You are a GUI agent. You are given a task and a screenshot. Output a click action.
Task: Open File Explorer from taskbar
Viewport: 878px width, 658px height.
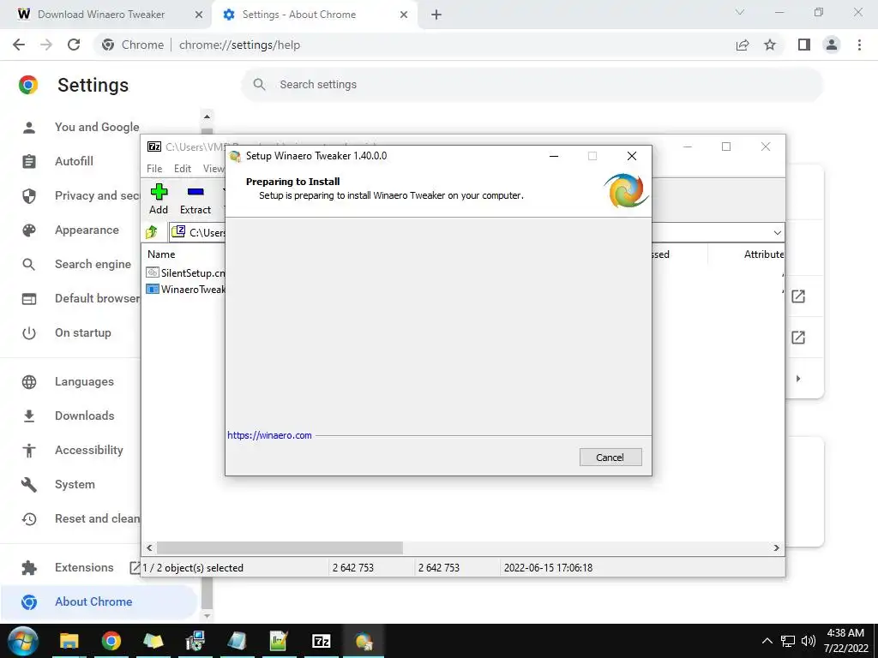69,641
